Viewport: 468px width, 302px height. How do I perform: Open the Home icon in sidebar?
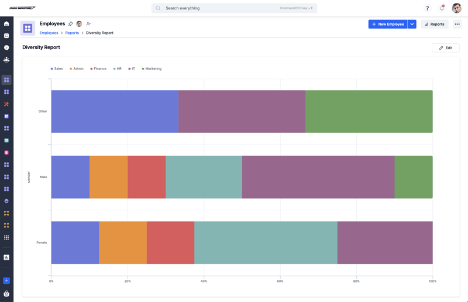pyautogui.click(x=6, y=23)
